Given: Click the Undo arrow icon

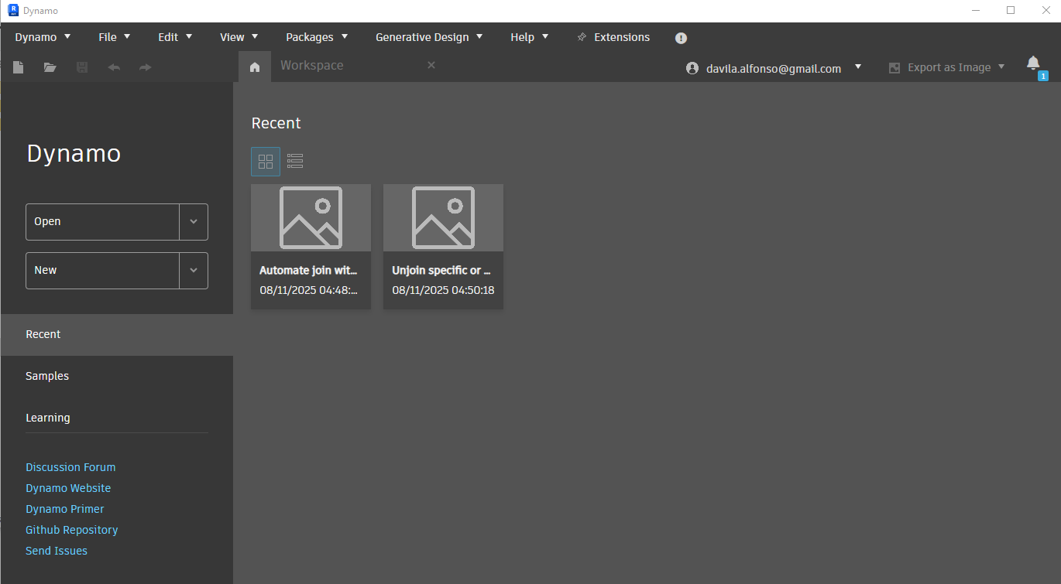Looking at the screenshot, I should click(113, 67).
